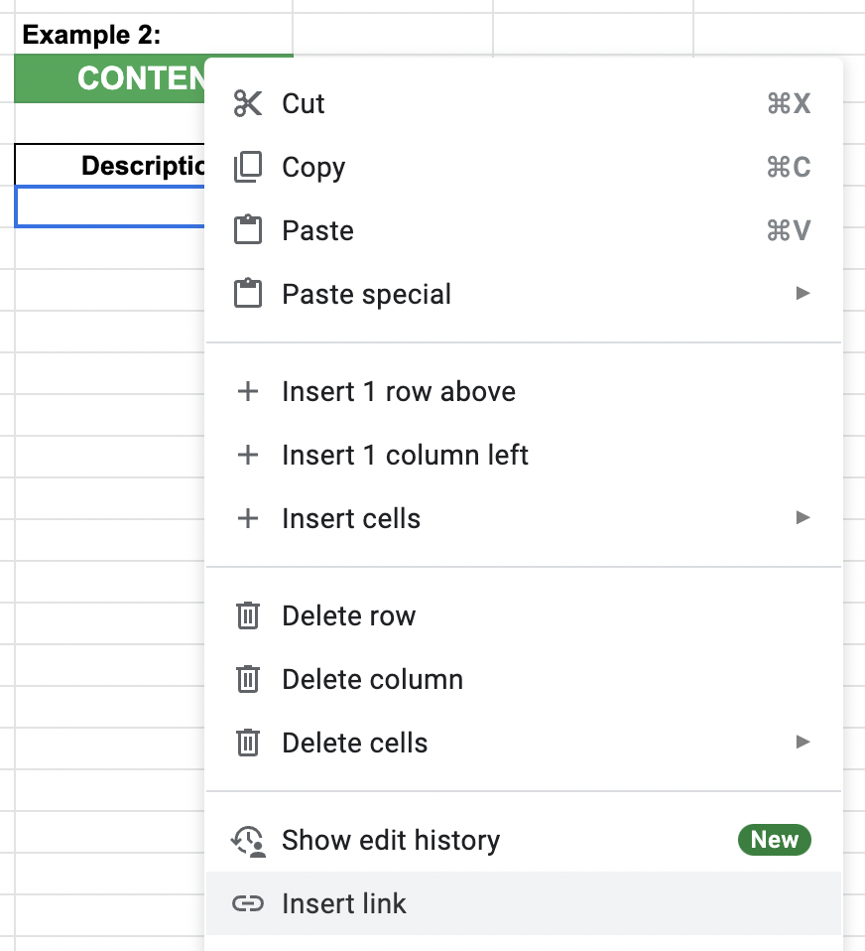Click the Show edit history option
Screen dimensions: 865x951
390,840
